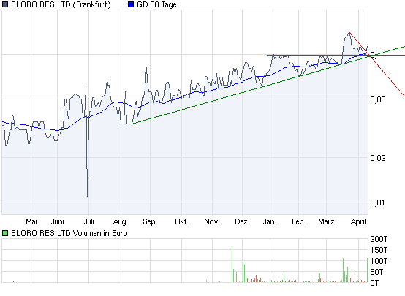
Task: Click the 0T volume axis label
Action: point(374,283)
